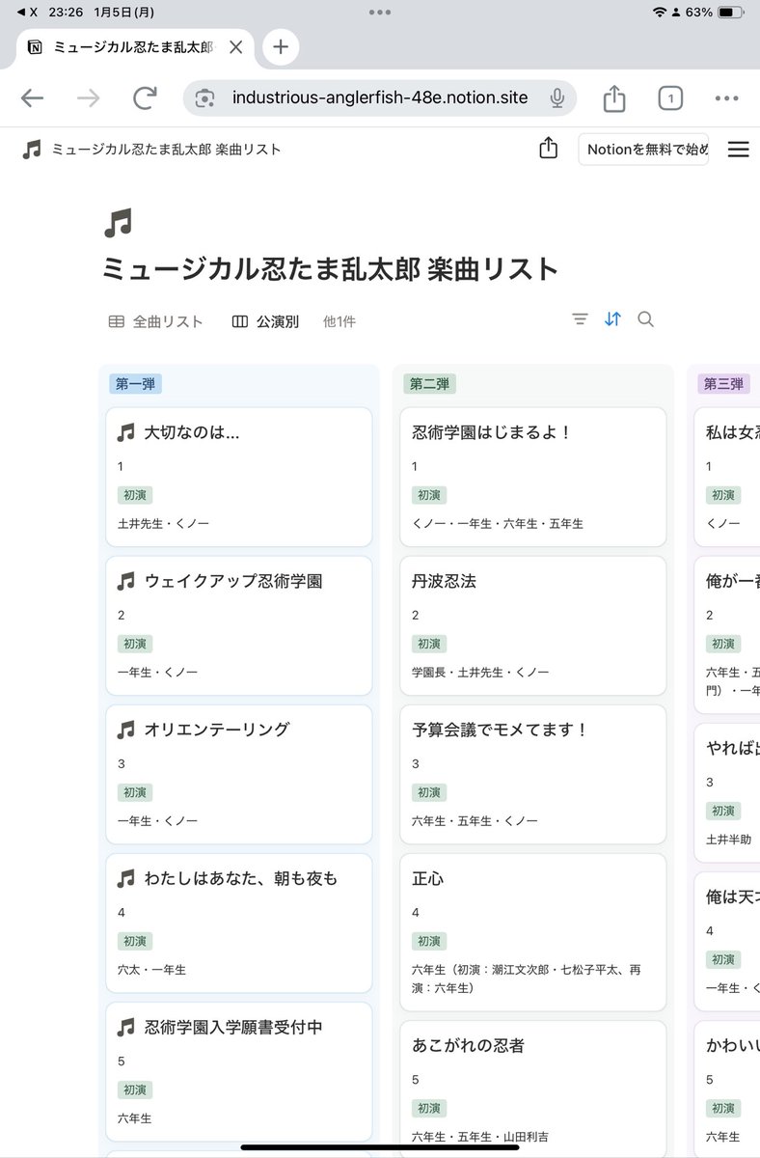Viewport: 760px width, 1158px height.
Task: Tap music icon on 忍術学園入学願書受付中 card
Action: (x=126, y=1028)
